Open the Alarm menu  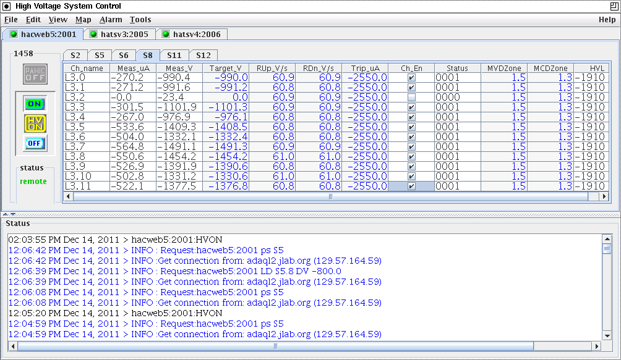tap(111, 20)
